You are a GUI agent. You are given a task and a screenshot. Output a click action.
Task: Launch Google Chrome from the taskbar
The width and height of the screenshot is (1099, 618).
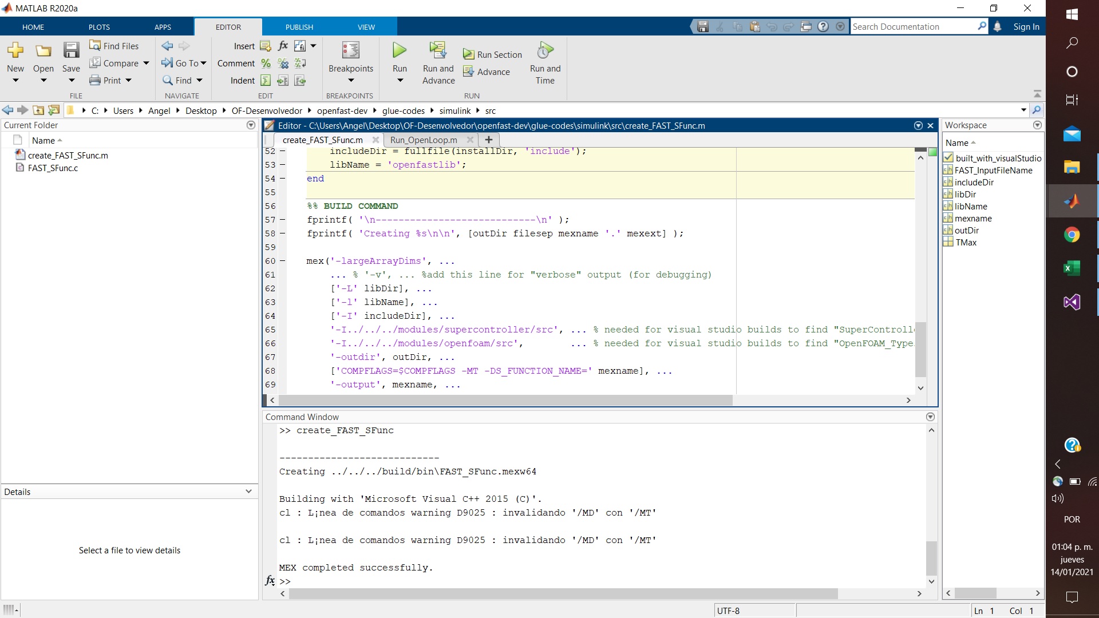(1073, 235)
